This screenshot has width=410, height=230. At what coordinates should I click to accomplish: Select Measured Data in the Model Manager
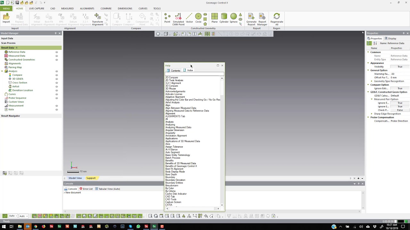(17, 56)
